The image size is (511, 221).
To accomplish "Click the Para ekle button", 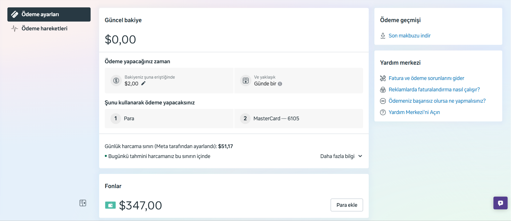I will point(347,205).
